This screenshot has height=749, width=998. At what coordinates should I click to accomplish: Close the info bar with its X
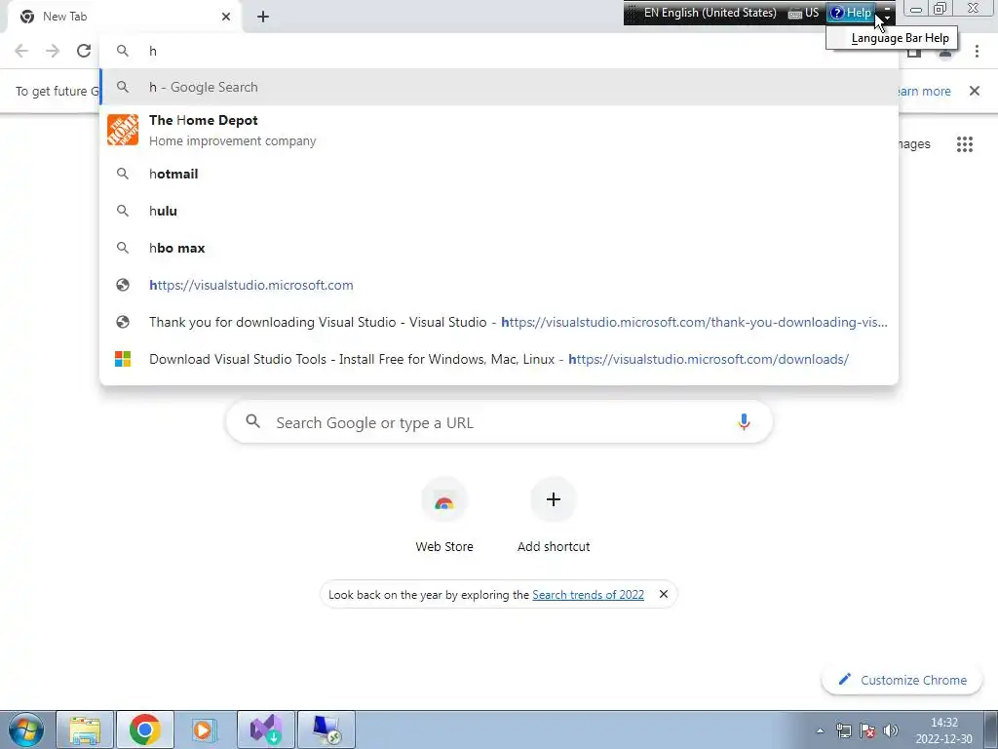coord(974,91)
